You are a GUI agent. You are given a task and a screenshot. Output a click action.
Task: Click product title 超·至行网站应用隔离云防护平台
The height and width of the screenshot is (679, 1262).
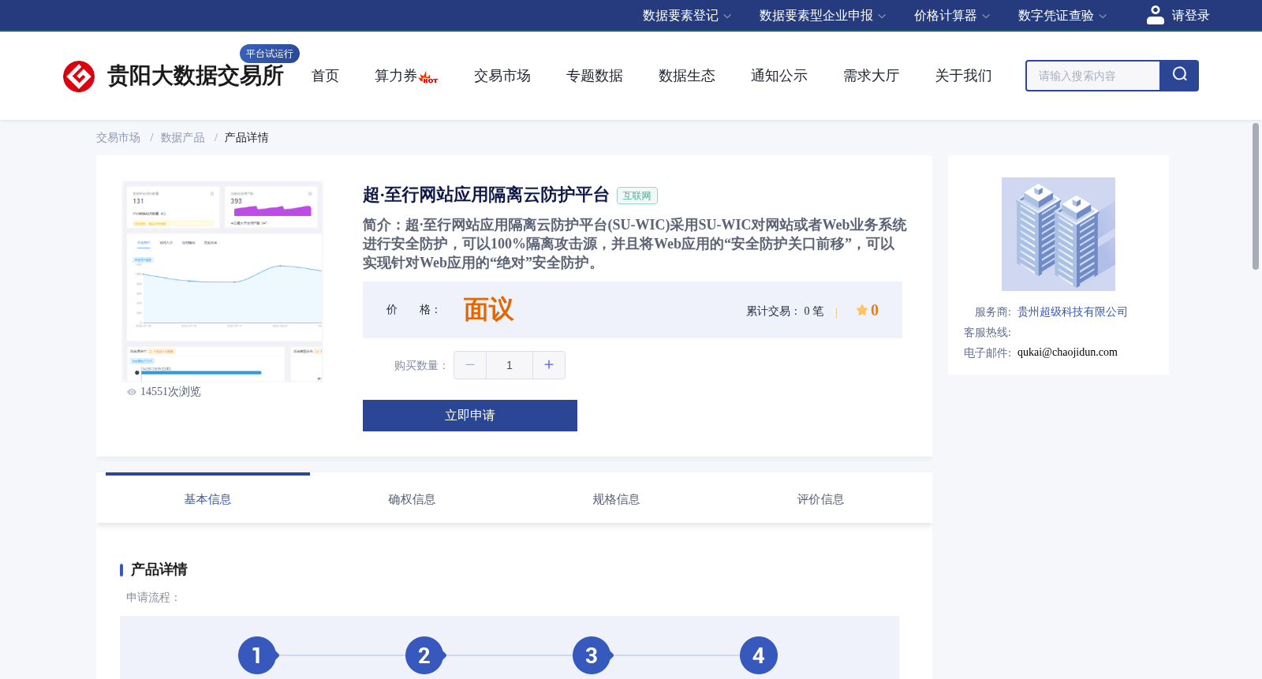tap(486, 195)
